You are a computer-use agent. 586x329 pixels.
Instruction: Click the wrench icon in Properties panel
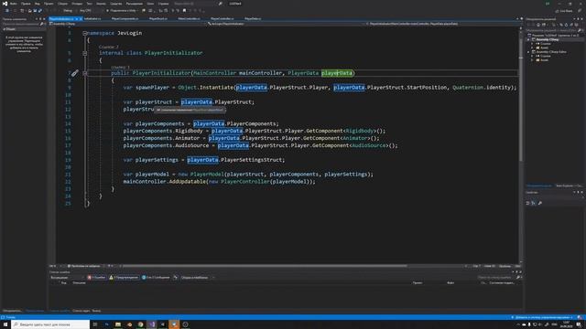click(540, 203)
